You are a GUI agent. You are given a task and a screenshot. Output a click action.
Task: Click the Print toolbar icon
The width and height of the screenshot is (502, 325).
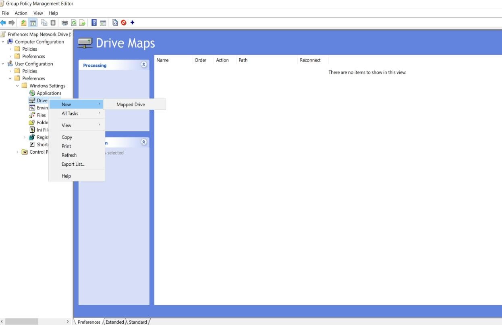click(x=65, y=23)
